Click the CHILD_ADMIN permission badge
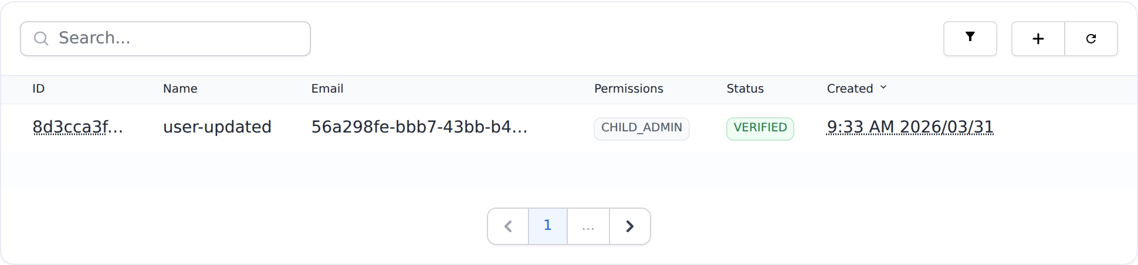 point(641,128)
